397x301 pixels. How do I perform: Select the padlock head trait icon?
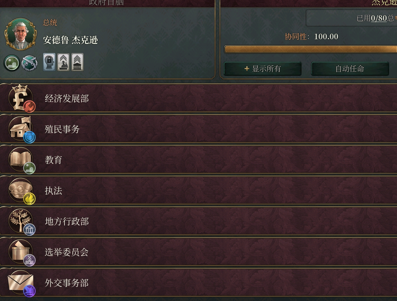point(49,62)
